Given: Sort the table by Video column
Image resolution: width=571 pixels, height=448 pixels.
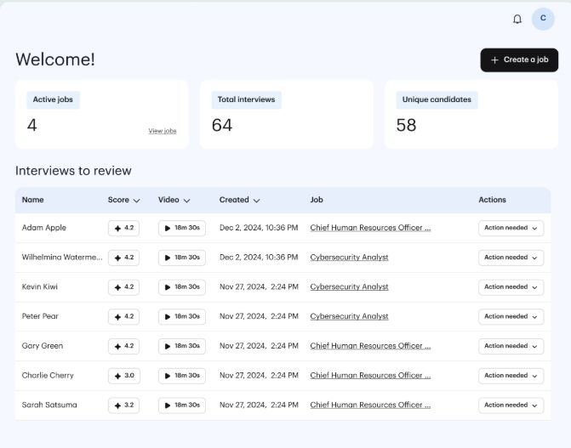Looking at the screenshot, I should pos(174,200).
